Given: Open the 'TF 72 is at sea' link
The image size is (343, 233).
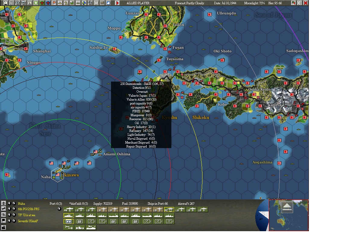Looking at the screenshot, I should pos(27,215).
